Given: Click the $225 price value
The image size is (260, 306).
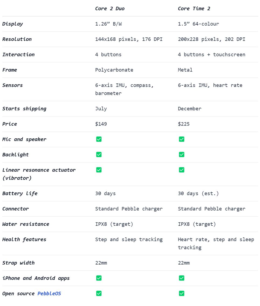Looking at the screenshot, I should pyautogui.click(x=184, y=124).
